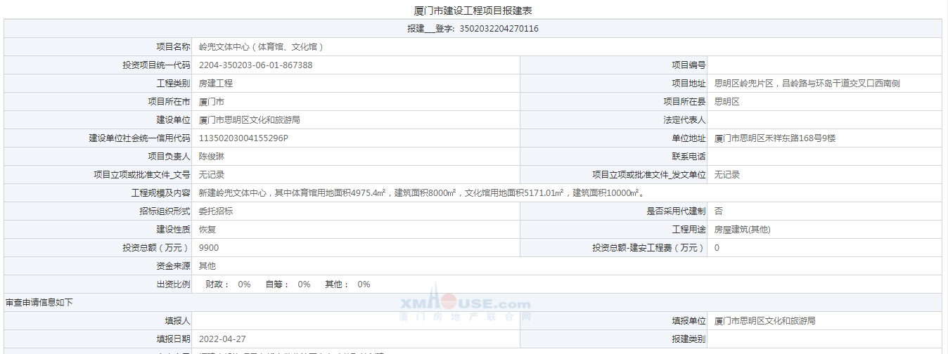Click project leader name 陈俊琳
The image size is (948, 354).
[x=211, y=157]
